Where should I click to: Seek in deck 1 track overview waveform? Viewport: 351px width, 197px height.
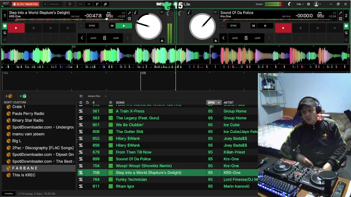pos(67,20)
